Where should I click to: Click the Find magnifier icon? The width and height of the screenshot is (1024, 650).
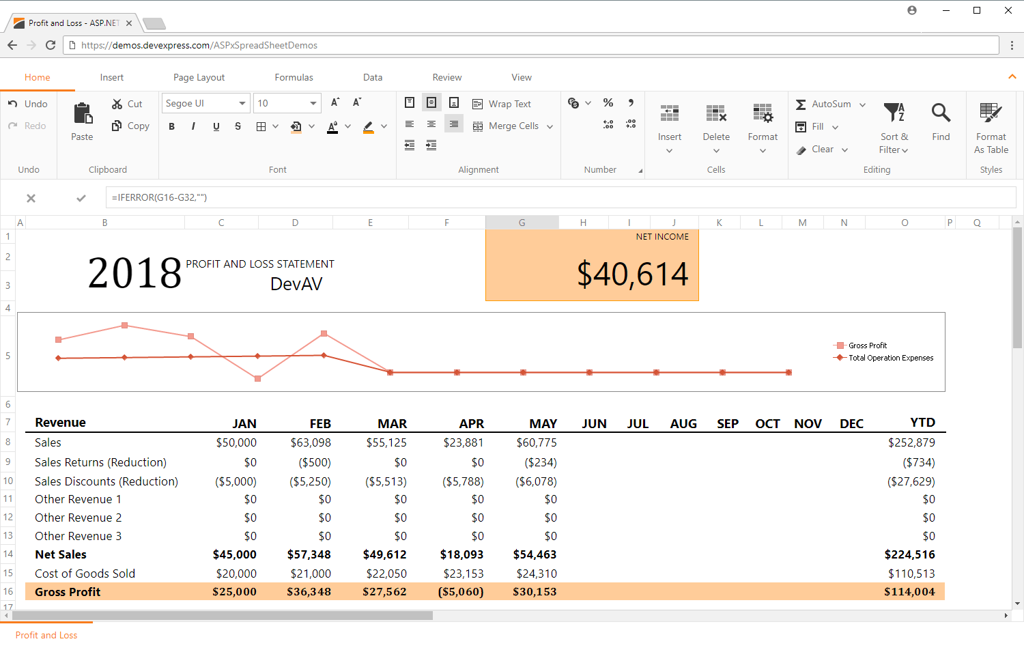tap(941, 113)
